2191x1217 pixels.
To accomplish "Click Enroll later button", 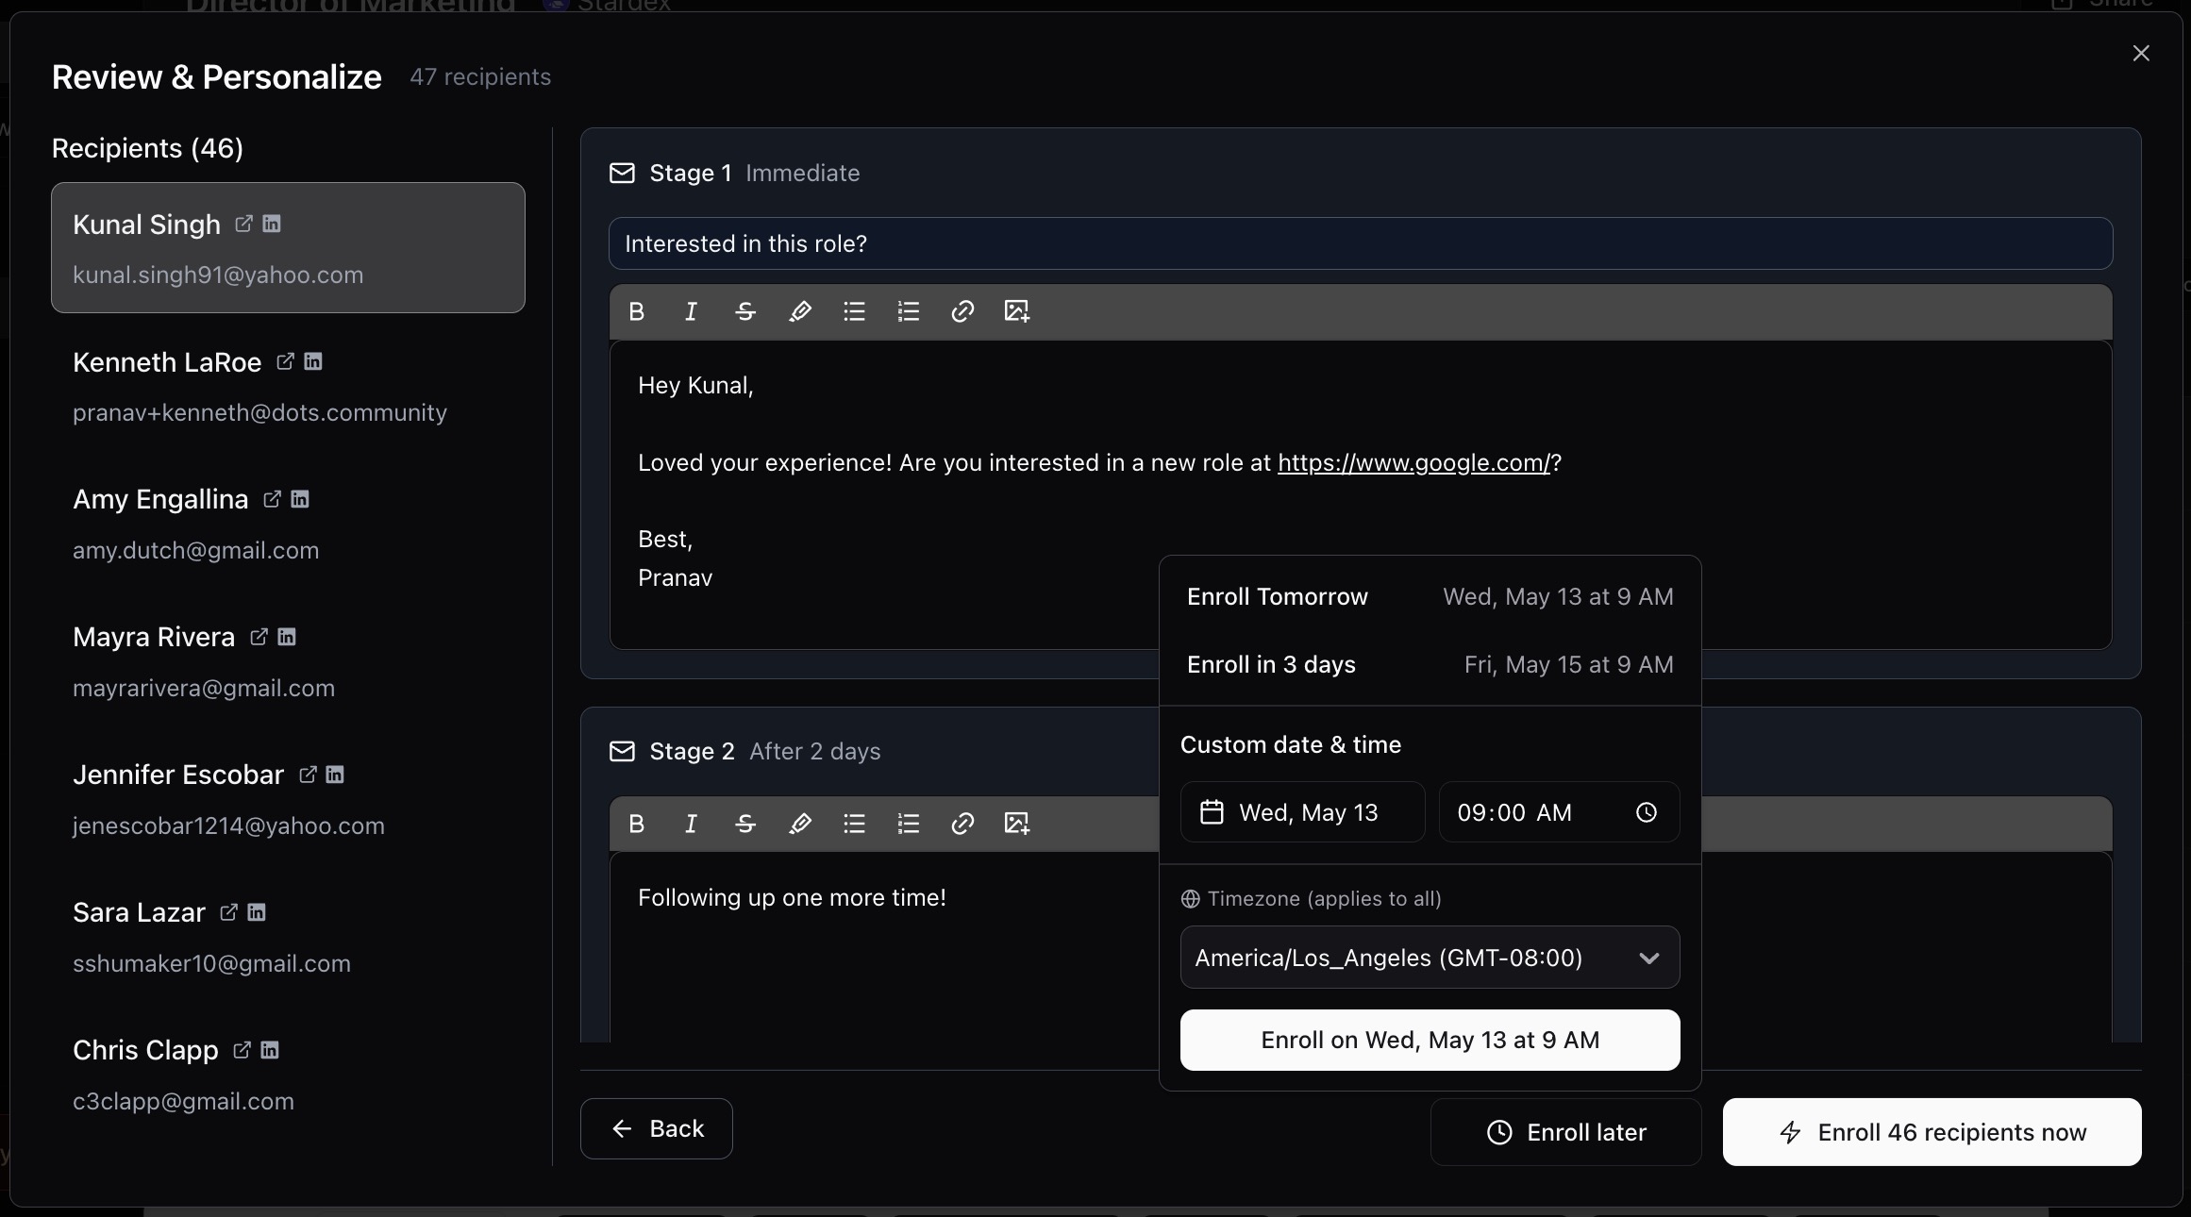I will point(1565,1132).
